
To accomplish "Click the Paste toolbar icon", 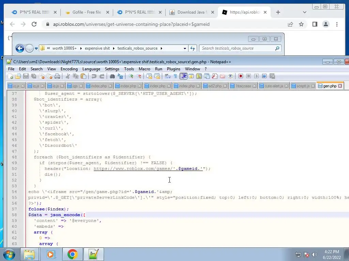I will (84, 76).
